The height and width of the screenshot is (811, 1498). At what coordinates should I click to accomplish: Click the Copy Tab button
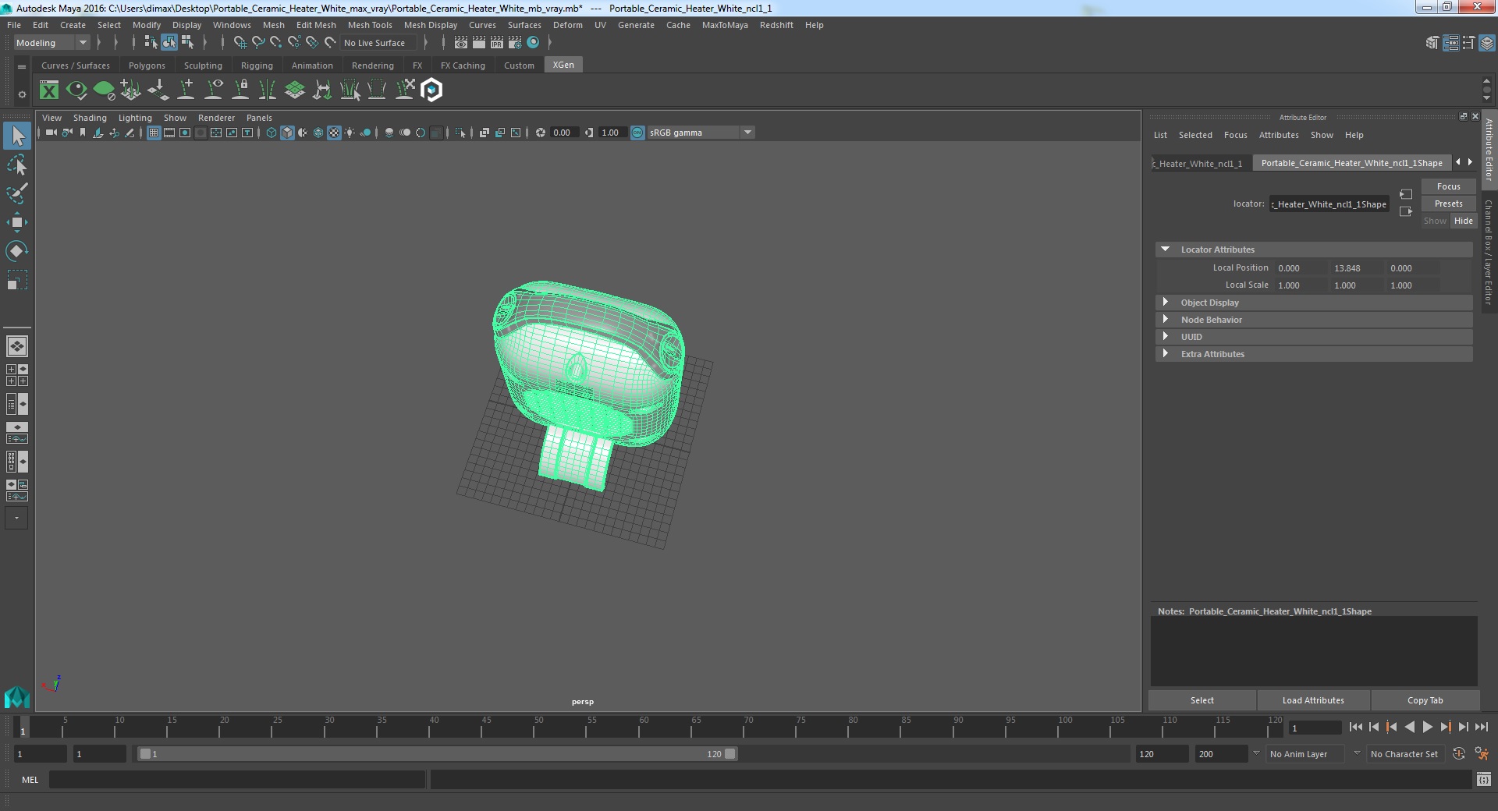pos(1425,700)
